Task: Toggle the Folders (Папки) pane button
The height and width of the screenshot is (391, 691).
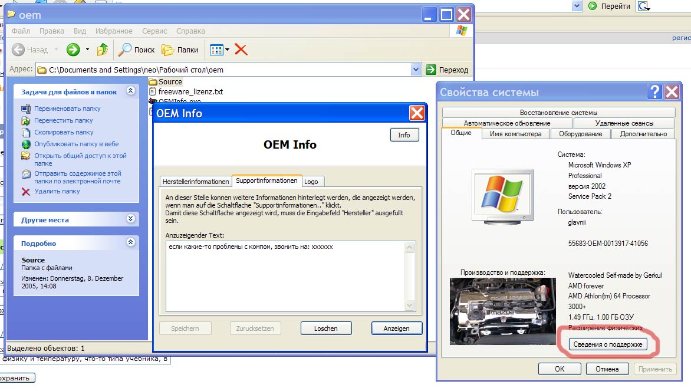Action: pyautogui.click(x=180, y=50)
